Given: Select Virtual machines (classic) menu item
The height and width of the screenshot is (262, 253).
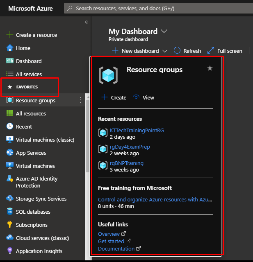Looking at the screenshot, I should point(45,140).
